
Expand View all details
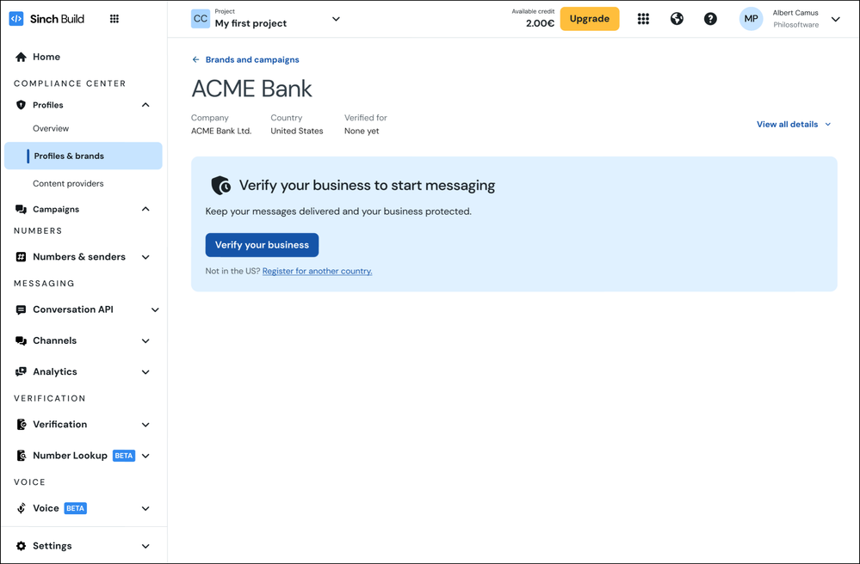pyautogui.click(x=794, y=125)
